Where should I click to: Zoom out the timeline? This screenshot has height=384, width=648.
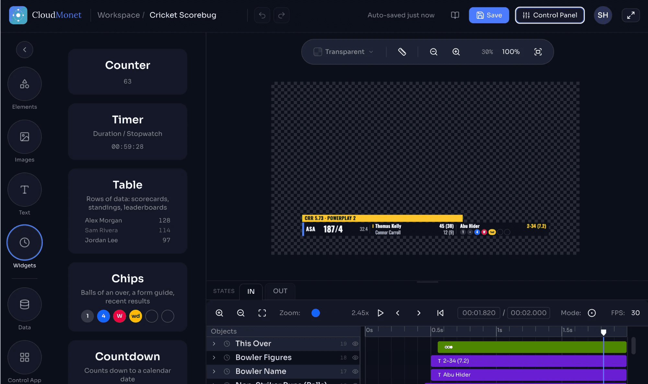point(241,313)
